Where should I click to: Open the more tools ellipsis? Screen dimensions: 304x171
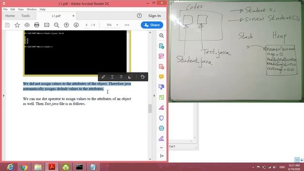coord(127,25)
